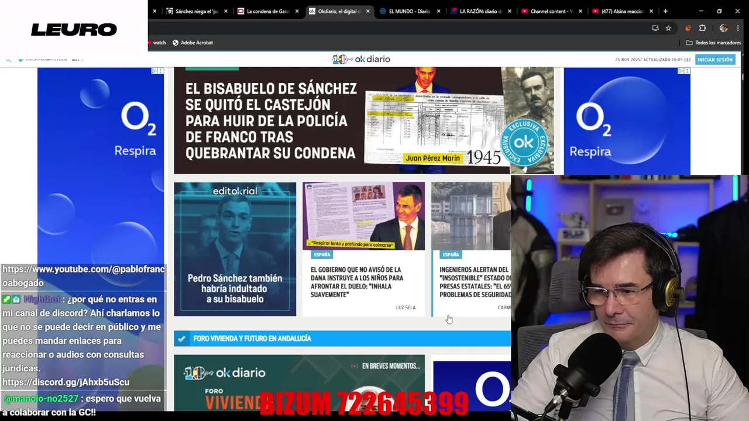749x421 pixels.
Task: Click 'Foro Vivienda y Futuro en Andalucía' banner
Action: [342, 339]
